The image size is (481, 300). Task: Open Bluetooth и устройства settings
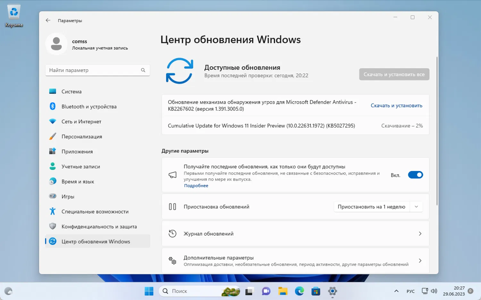[97, 107]
